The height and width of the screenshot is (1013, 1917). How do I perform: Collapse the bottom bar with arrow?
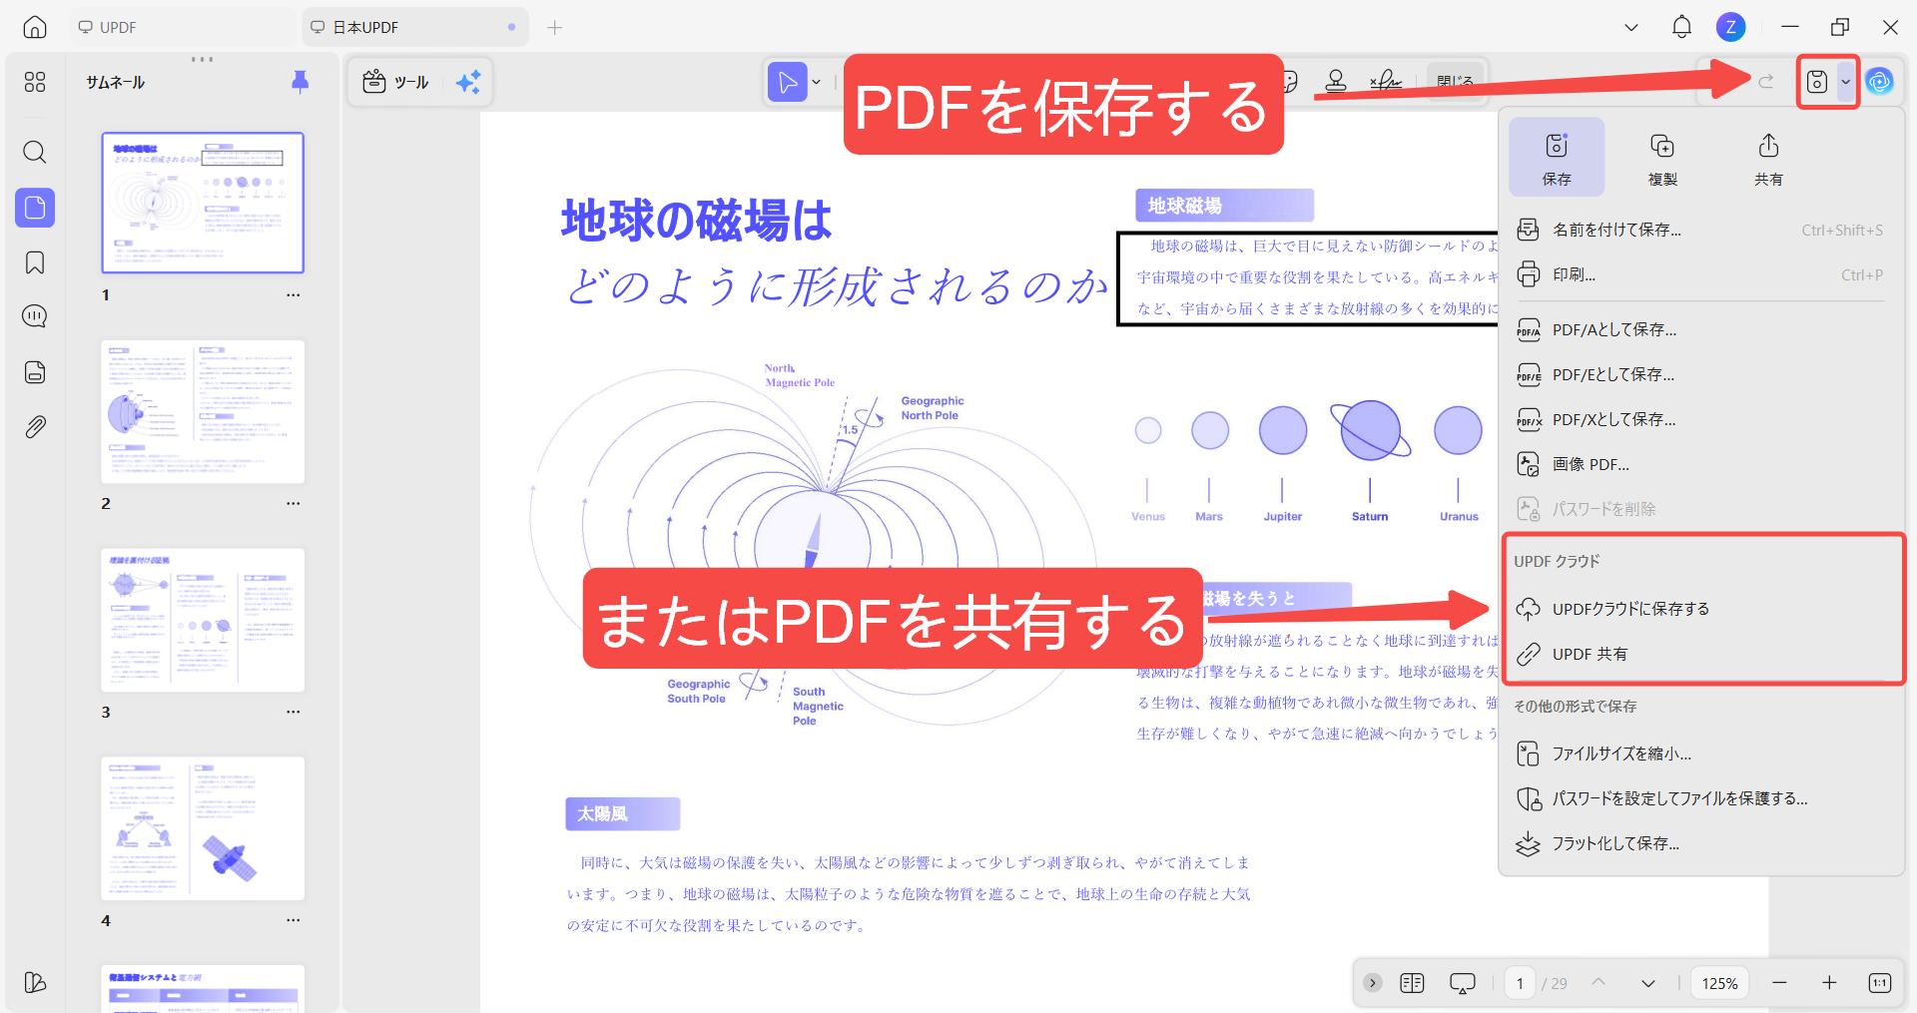coord(1373,983)
